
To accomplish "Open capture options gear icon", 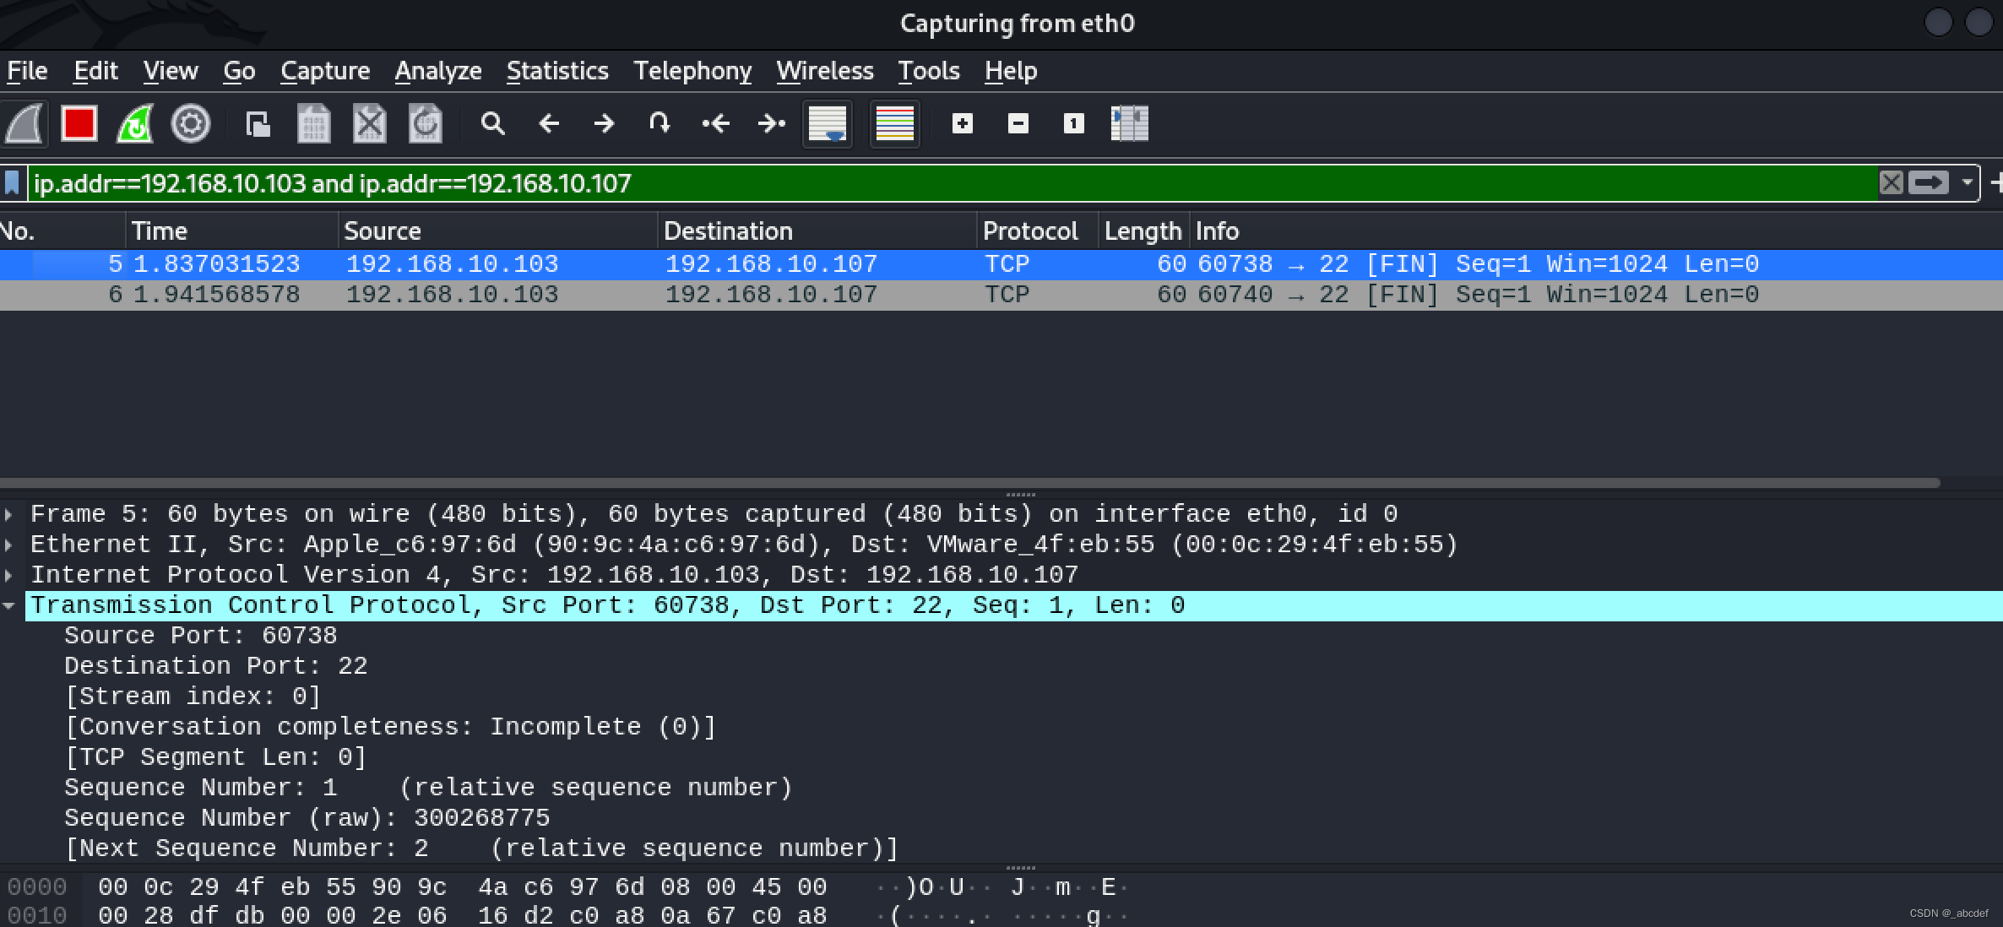I will tap(191, 124).
